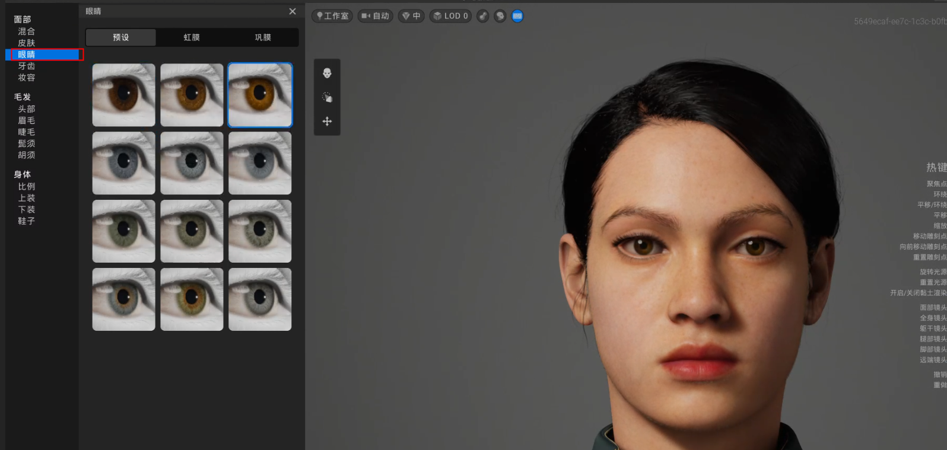Open the 眉毛 eyebrows section
947x450 pixels.
click(x=26, y=120)
